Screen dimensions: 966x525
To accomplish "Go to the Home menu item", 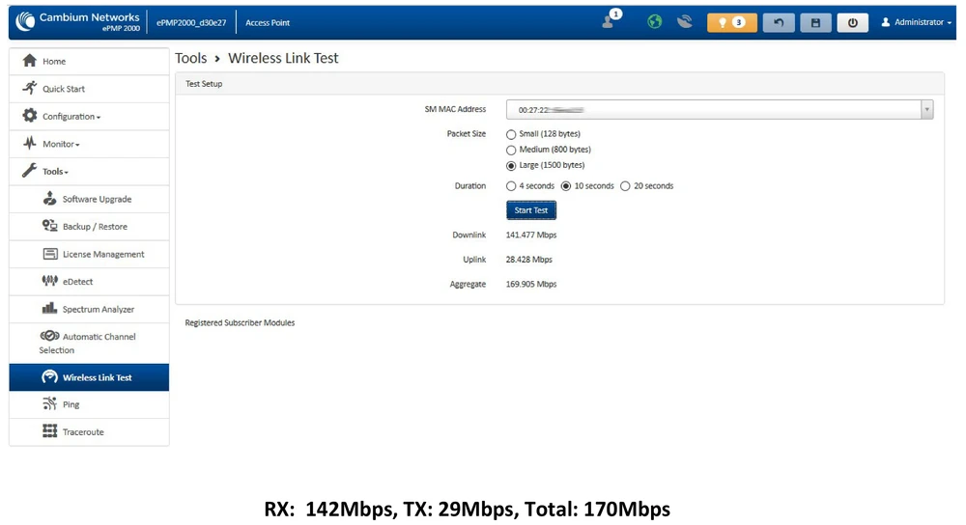I will [x=54, y=62].
